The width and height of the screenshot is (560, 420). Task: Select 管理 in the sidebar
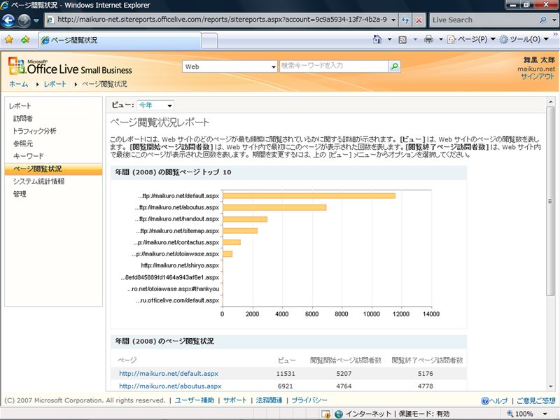[20, 194]
